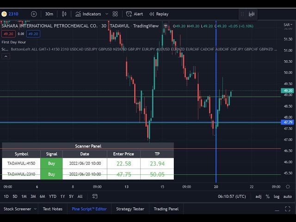Select the All time range
The image size is (296, 222).
pos(80,197)
